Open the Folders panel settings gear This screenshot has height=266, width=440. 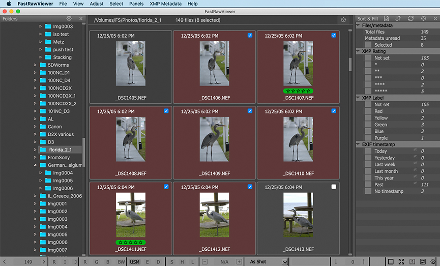point(69,19)
